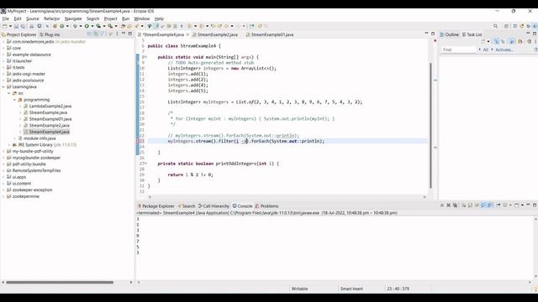Viewport: 538px width, 302px height.
Task: Click the Save toolbar icon
Action: 16,26
